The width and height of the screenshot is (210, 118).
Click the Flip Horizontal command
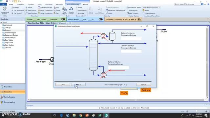[17, 10]
